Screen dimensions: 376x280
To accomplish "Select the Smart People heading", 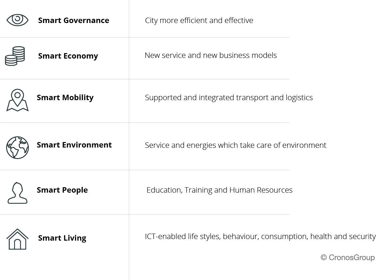I will click(x=62, y=190).
